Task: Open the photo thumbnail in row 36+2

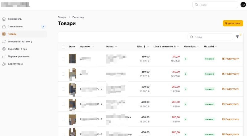Action: [x=72, y=104]
